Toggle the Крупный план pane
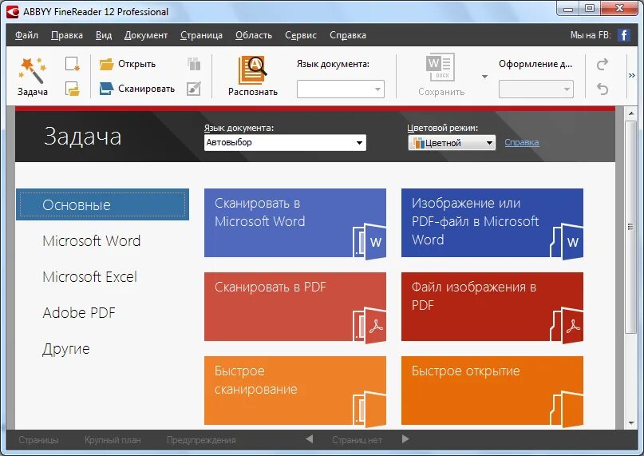This screenshot has width=644, height=456. (x=113, y=440)
